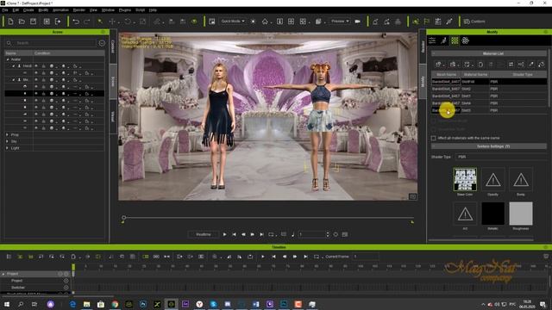Viewport: 552px width, 310px height.
Task: Open the File menu
Action: 5,10
